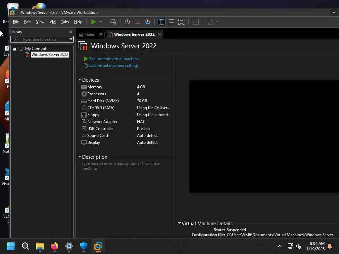Open the clock showing 9:04 AM

315,246
